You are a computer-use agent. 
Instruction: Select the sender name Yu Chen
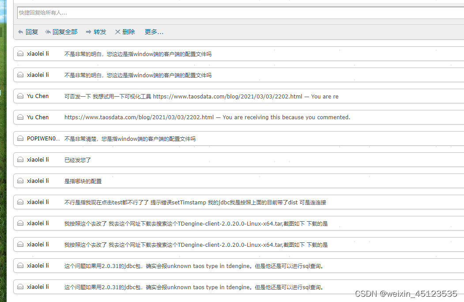click(x=38, y=96)
